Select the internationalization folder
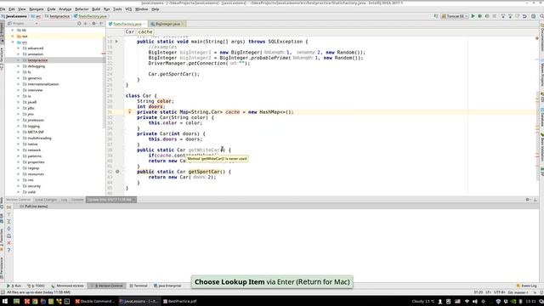544x306 pixels. (x=43, y=84)
